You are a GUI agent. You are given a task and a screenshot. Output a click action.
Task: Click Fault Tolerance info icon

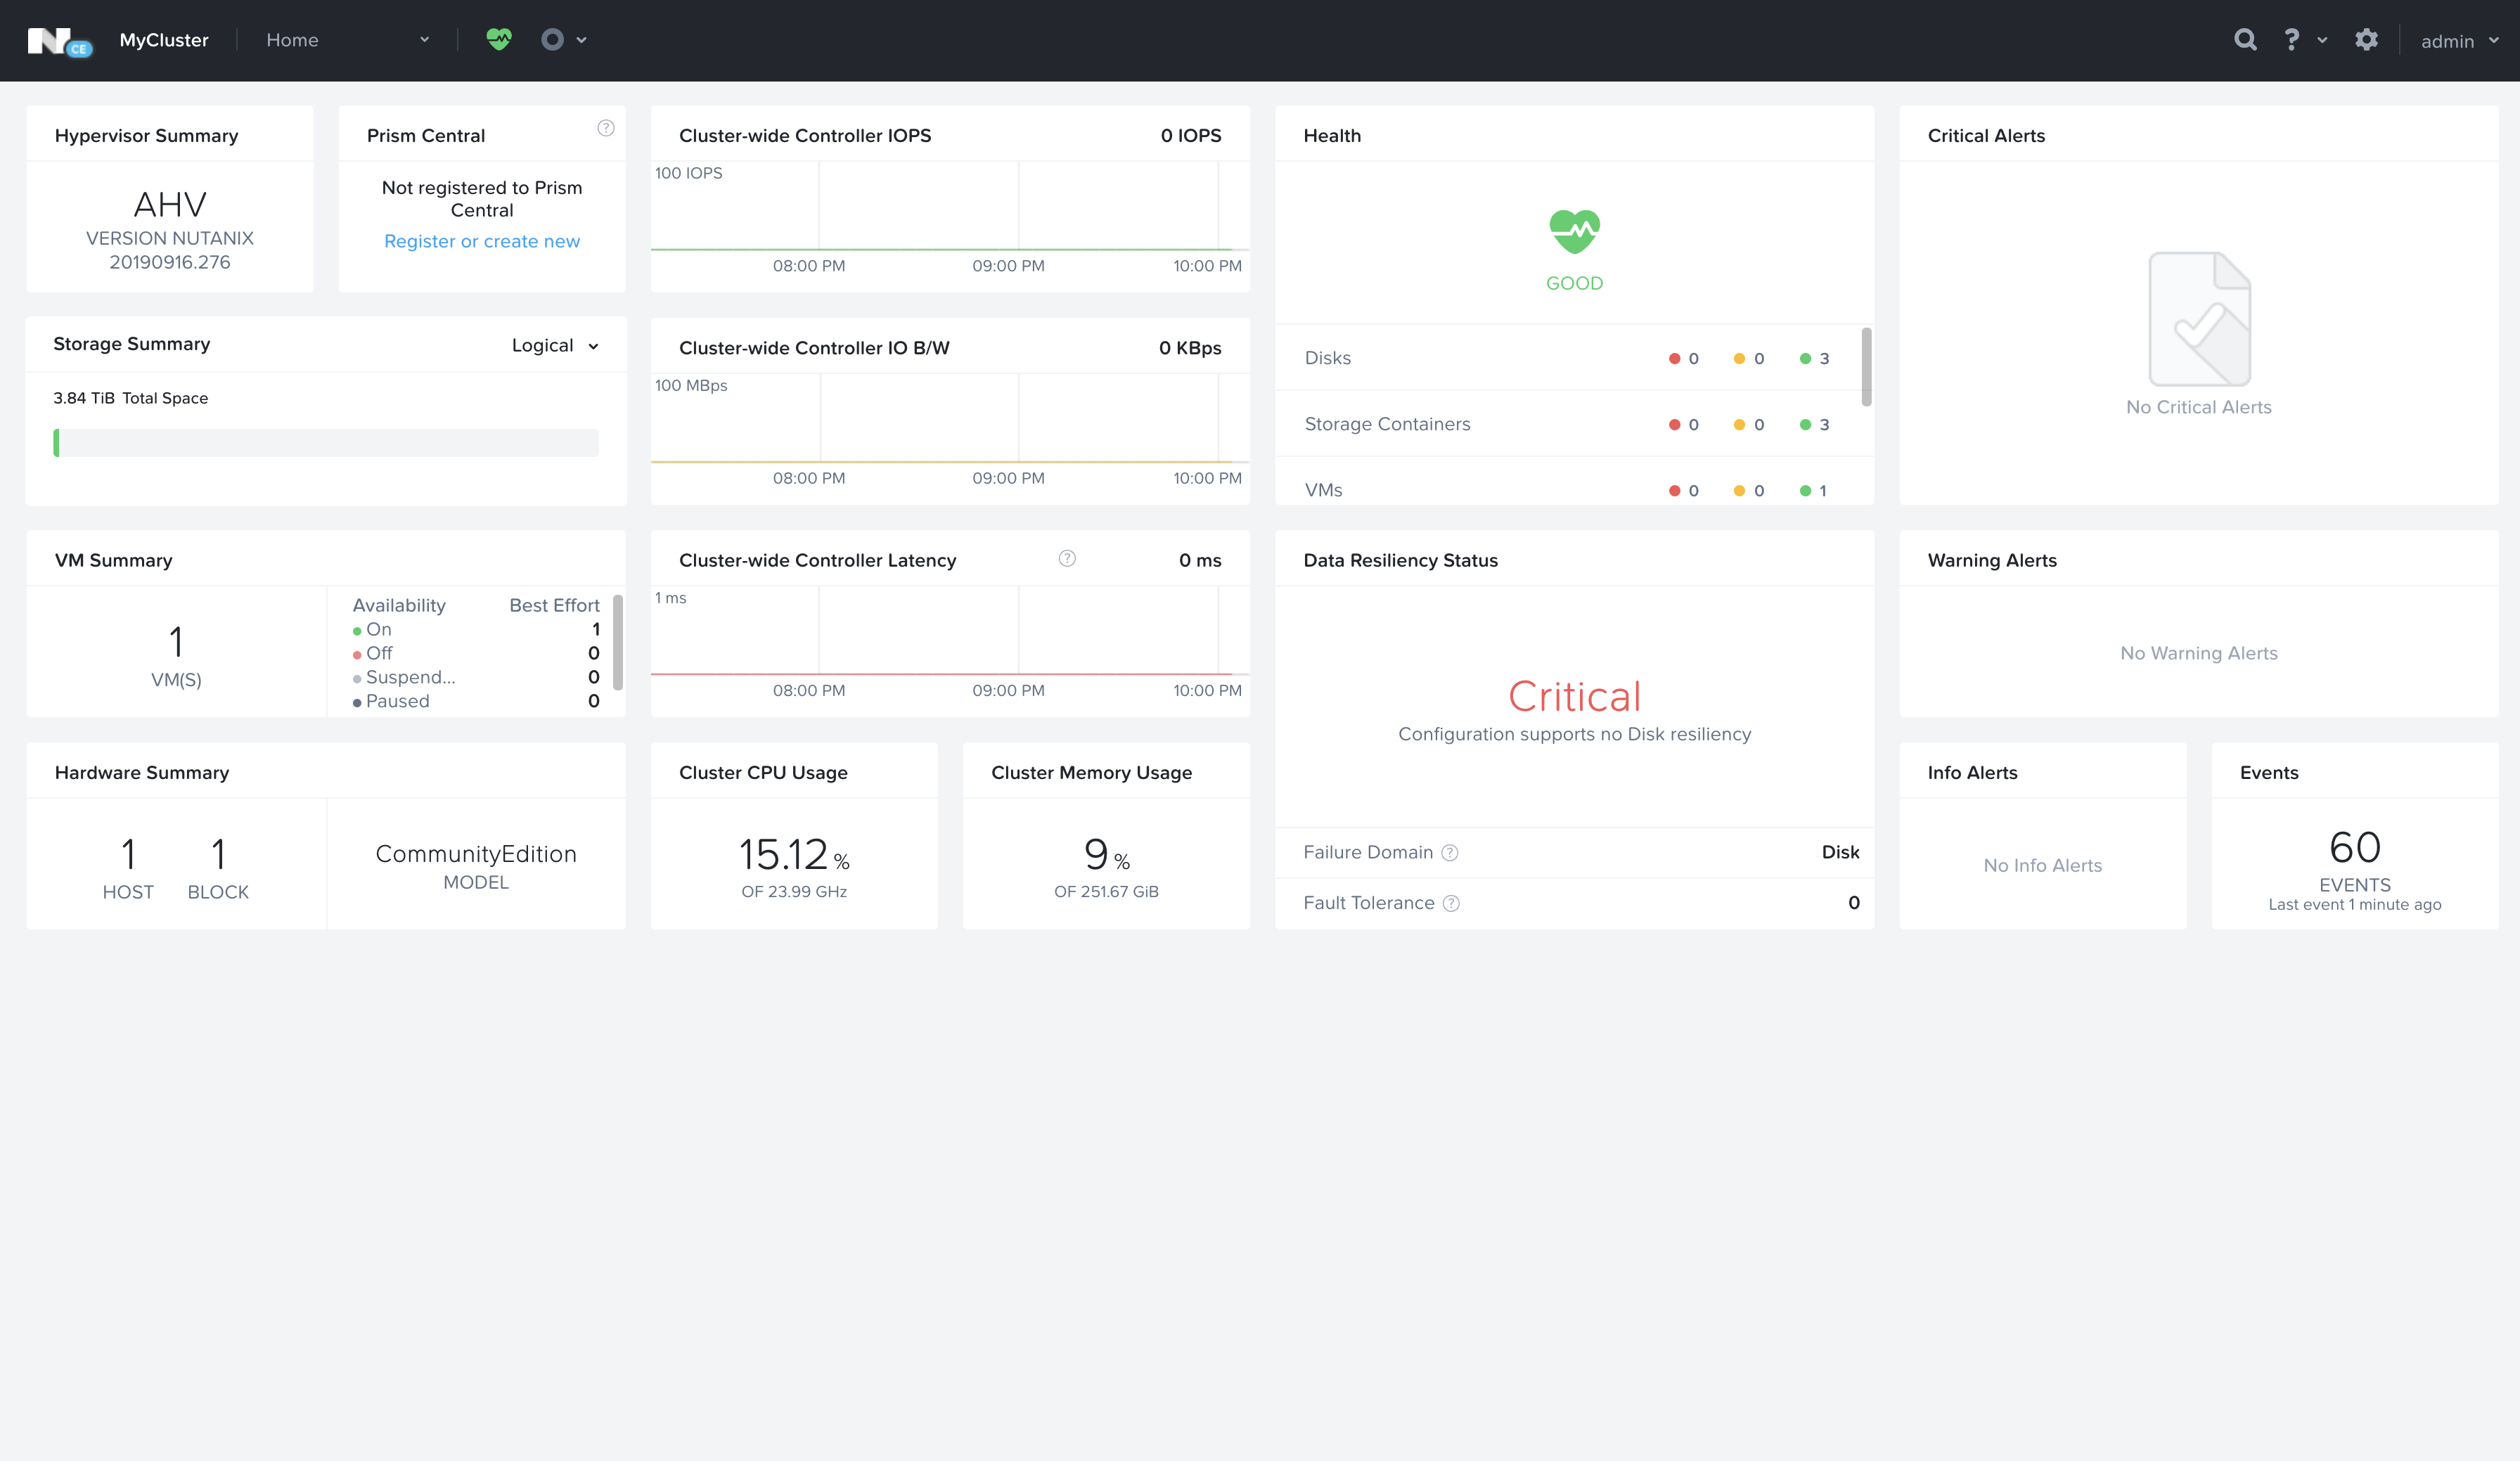[1451, 903]
